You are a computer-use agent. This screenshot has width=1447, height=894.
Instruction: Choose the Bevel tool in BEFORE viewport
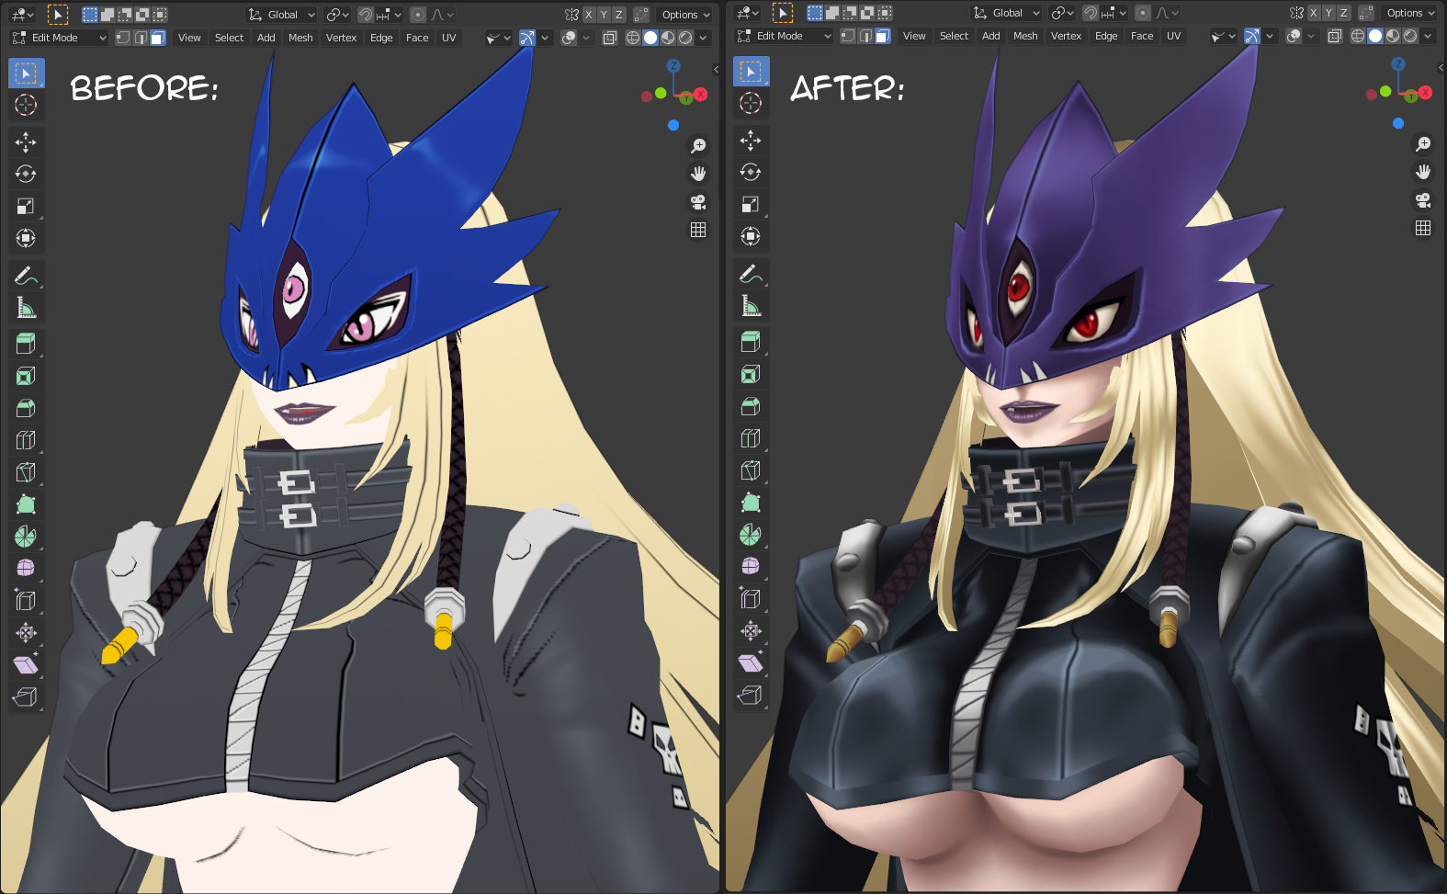(x=26, y=408)
